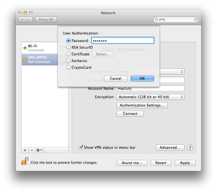Image resolution: width=217 pixels, height=193 pixels.
Task: Confirm authentication with OK
Action: point(142,79)
